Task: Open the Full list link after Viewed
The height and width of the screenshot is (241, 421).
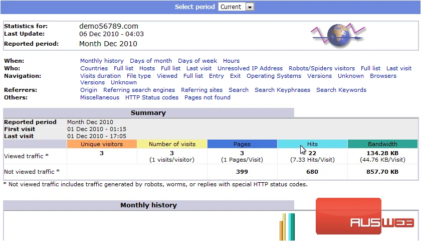Action: point(193,76)
